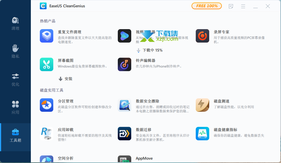Click the 安装 install button under 屏幕截图

(x=65, y=79)
